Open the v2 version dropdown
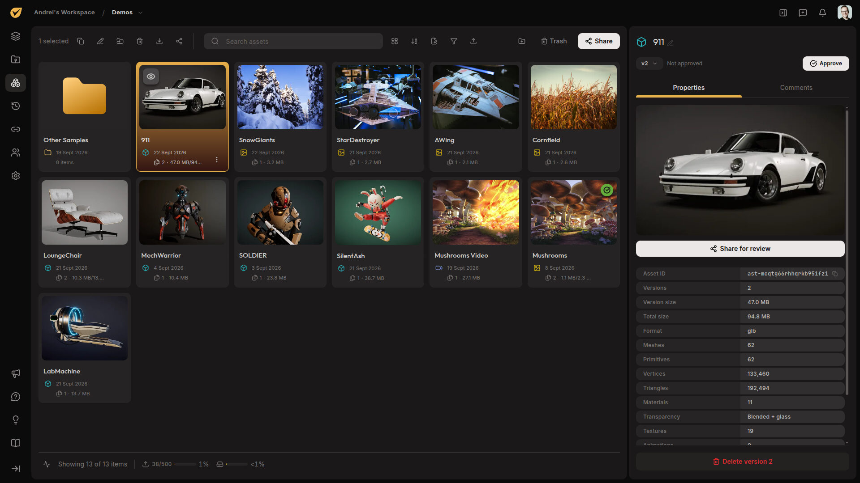The image size is (860, 483). coord(649,64)
